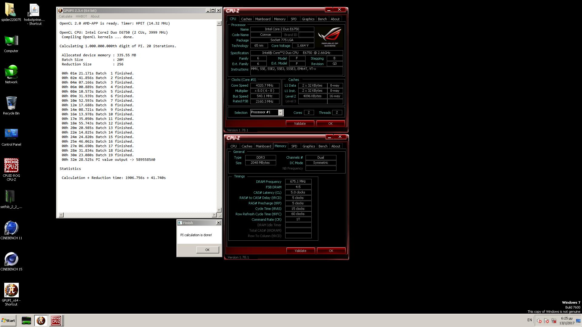This screenshot has width=582, height=327.
Task: Click Validate in bottom CPU-Z window
Action: coord(300,251)
